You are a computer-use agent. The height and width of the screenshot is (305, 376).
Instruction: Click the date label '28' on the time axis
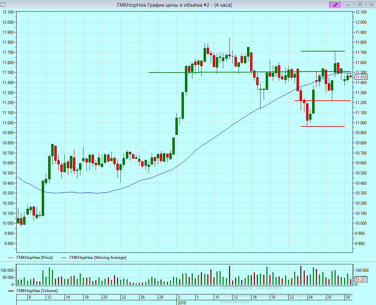(161, 297)
